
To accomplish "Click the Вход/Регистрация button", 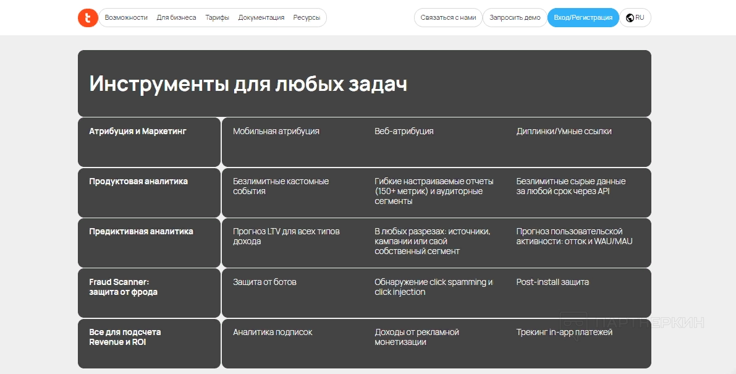I will 583,18.
